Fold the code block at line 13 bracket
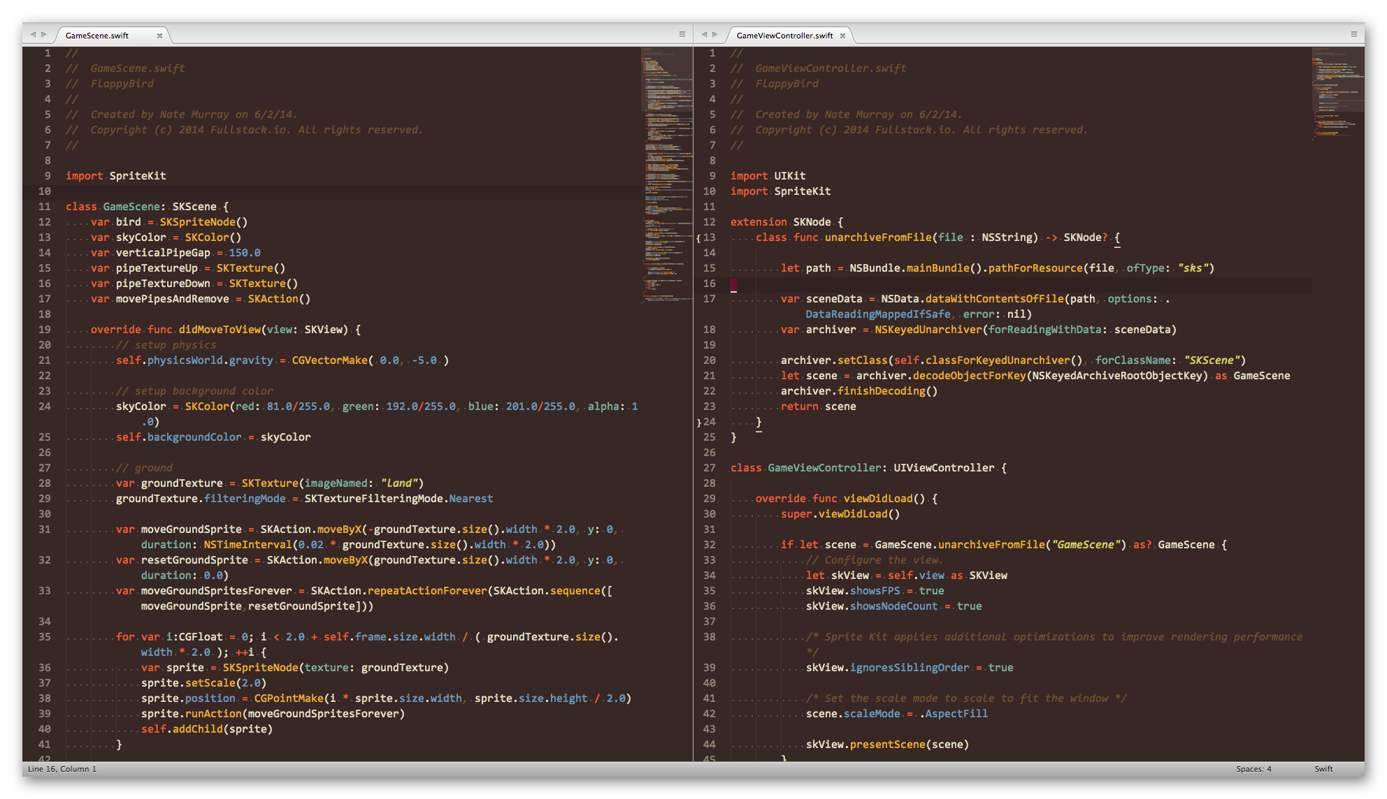The width and height of the screenshot is (1387, 799). (x=698, y=237)
